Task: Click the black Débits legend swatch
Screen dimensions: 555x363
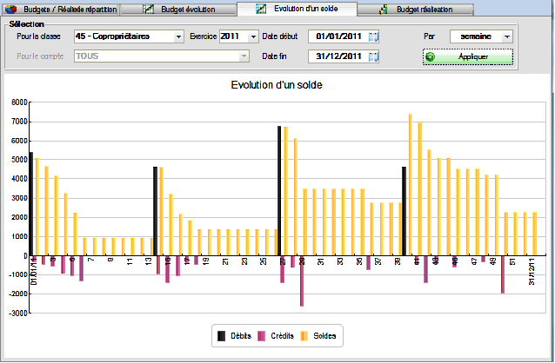Action: 221,336
